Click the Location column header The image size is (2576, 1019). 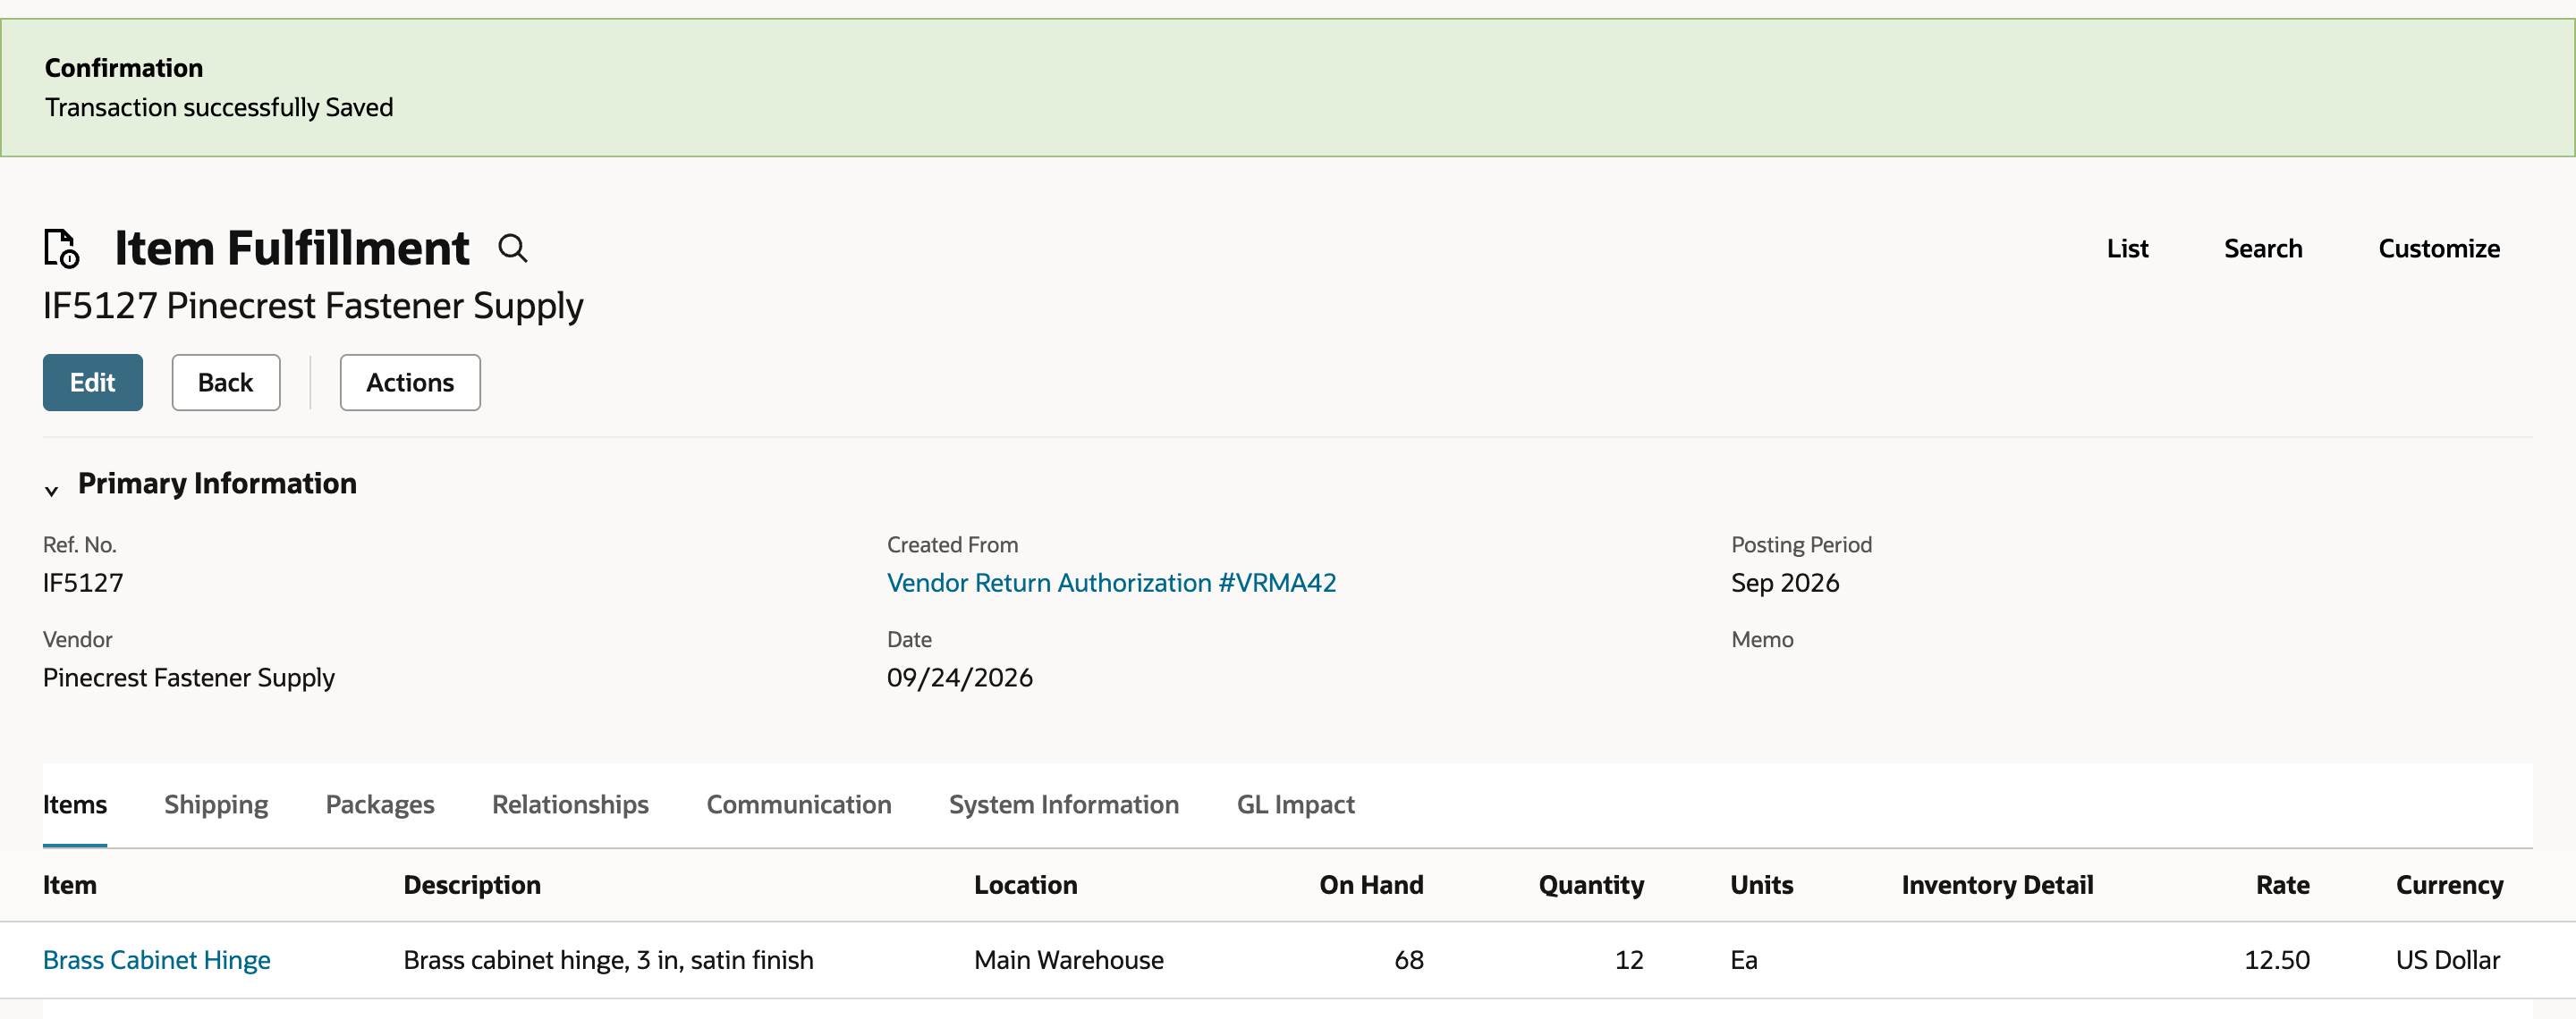(x=1026, y=885)
